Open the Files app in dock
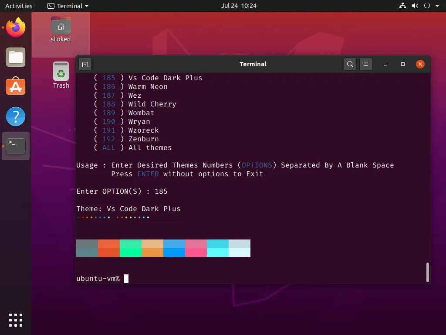The height and width of the screenshot is (335, 446). (16, 58)
